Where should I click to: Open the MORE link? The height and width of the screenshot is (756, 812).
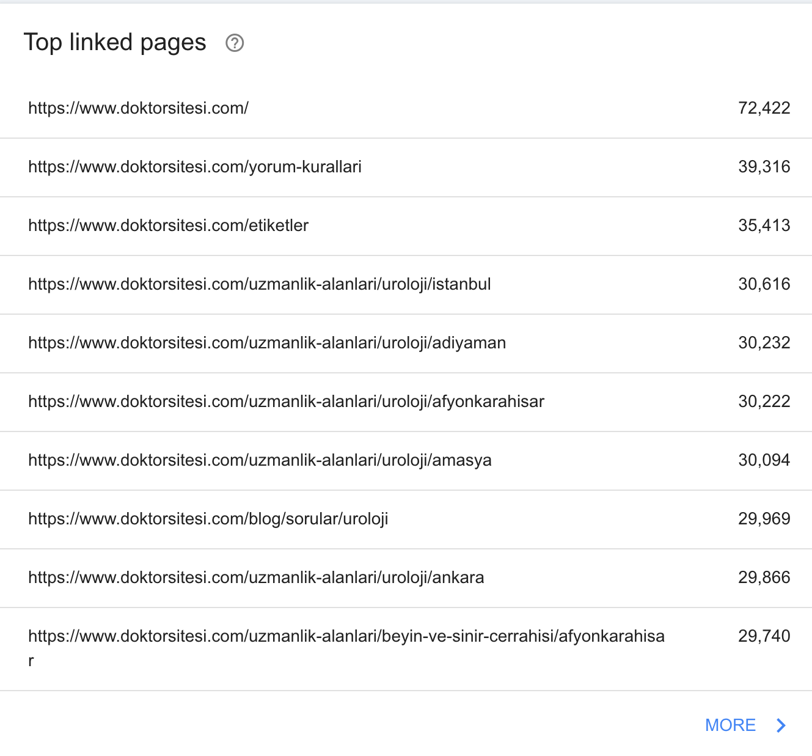[x=730, y=725]
